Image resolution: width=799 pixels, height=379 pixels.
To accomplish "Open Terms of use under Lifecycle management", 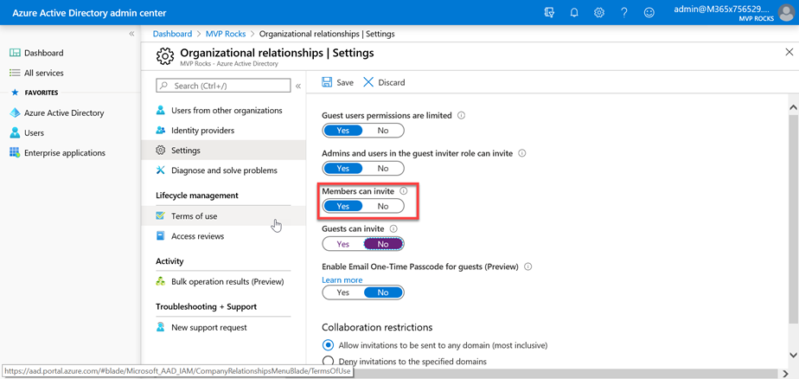I will click(224, 215).
